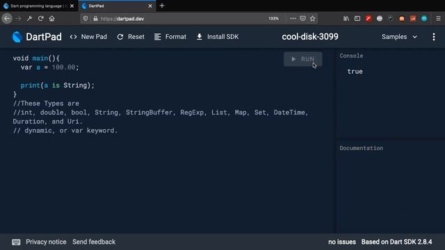Click the no issues status
This screenshot has width=445, height=250.
pyautogui.click(x=342, y=242)
